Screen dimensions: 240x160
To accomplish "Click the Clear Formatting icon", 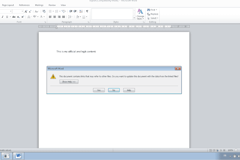I will 44,11.
